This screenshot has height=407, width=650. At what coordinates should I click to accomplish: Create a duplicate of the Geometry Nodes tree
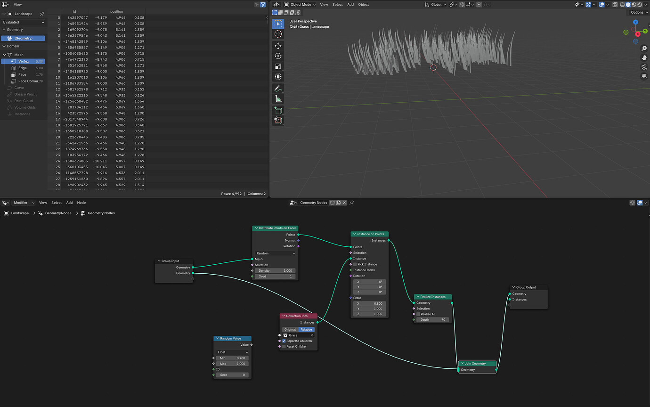click(338, 203)
